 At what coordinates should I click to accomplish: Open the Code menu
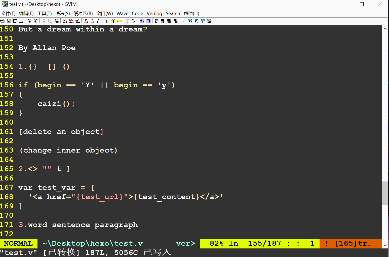[x=137, y=13]
